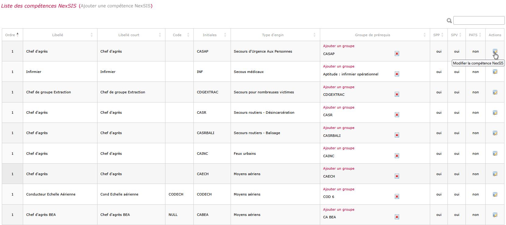Select 'Secours pour nombreuses victimes' text
The height and width of the screenshot is (225, 506).
pyautogui.click(x=264, y=92)
